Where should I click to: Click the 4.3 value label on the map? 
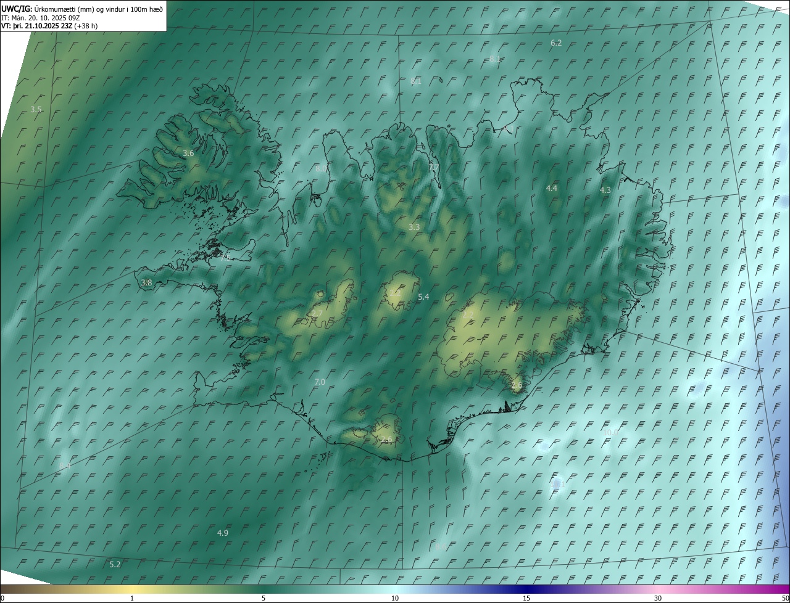[605, 191]
